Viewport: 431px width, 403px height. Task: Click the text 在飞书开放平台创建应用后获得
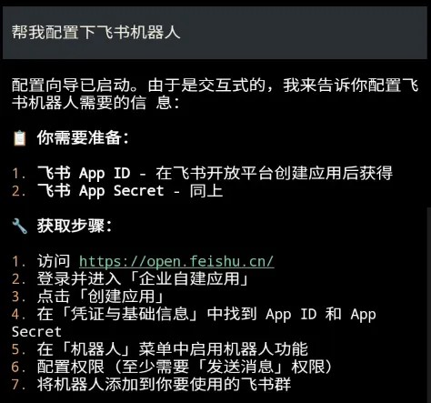click(275, 173)
